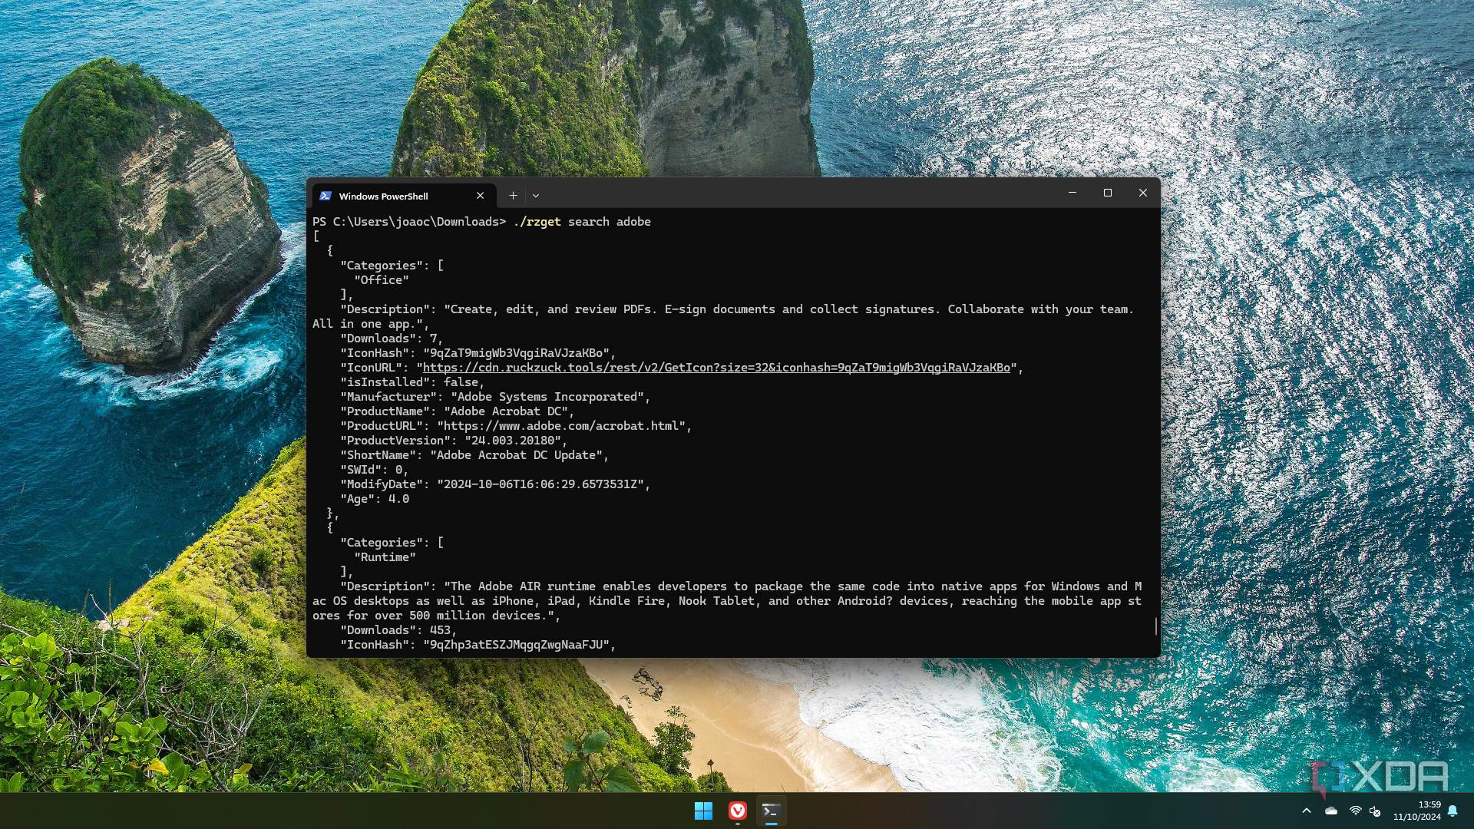Image resolution: width=1474 pixels, height=829 pixels.
Task: Click the "Age": 4.0 line
Action: (x=375, y=499)
